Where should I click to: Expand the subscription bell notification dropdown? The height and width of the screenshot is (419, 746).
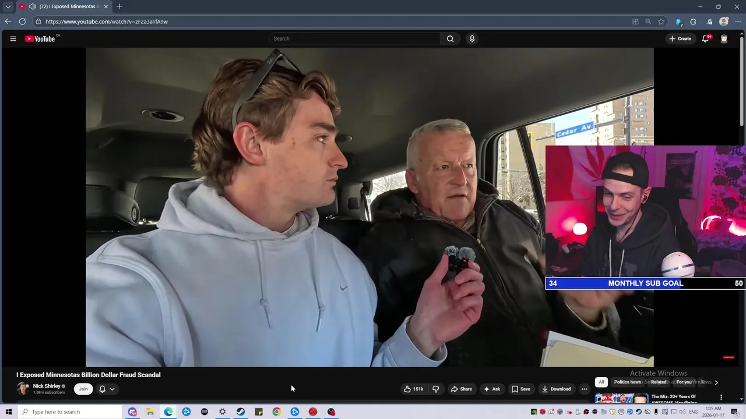(107, 389)
